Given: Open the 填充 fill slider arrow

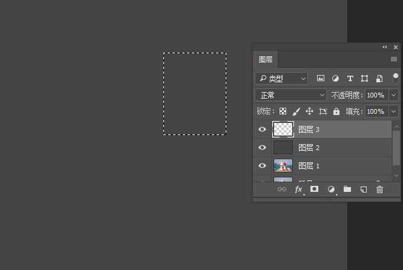Looking at the screenshot, I should (x=394, y=111).
